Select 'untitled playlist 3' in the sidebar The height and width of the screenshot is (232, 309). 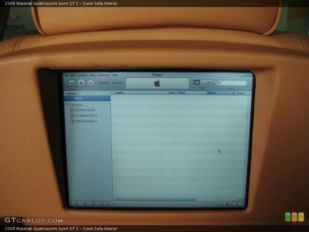[x=86, y=121]
